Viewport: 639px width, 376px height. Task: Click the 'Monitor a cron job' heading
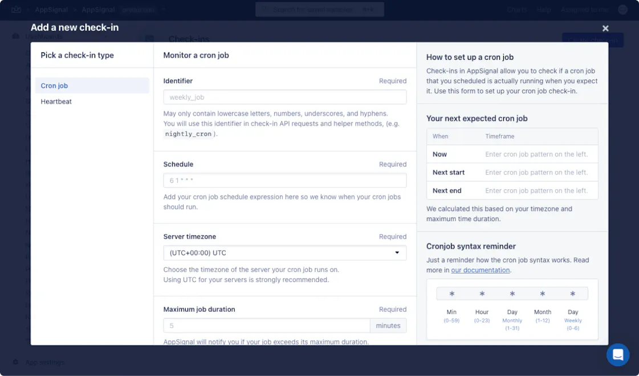point(196,55)
